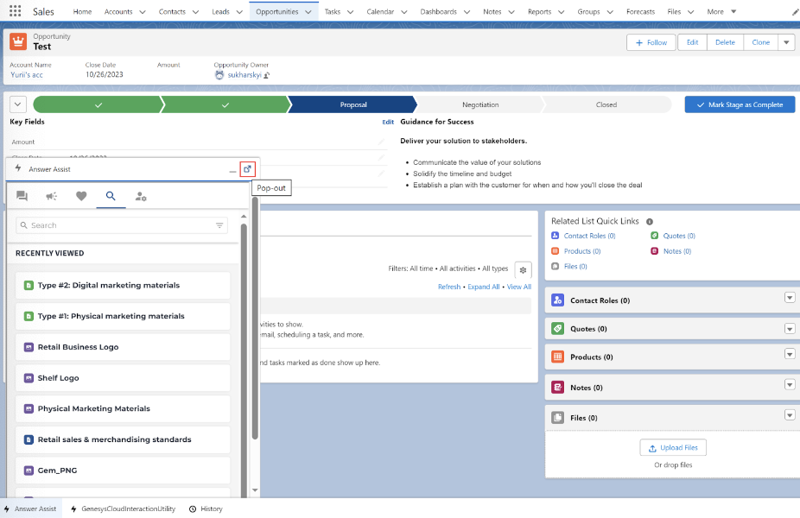Expand the Opportunities nav dropdown
The image size is (800, 518).
(x=308, y=12)
